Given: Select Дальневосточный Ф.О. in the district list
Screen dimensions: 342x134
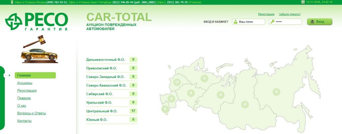Looking at the screenshot, I should coord(105,59).
